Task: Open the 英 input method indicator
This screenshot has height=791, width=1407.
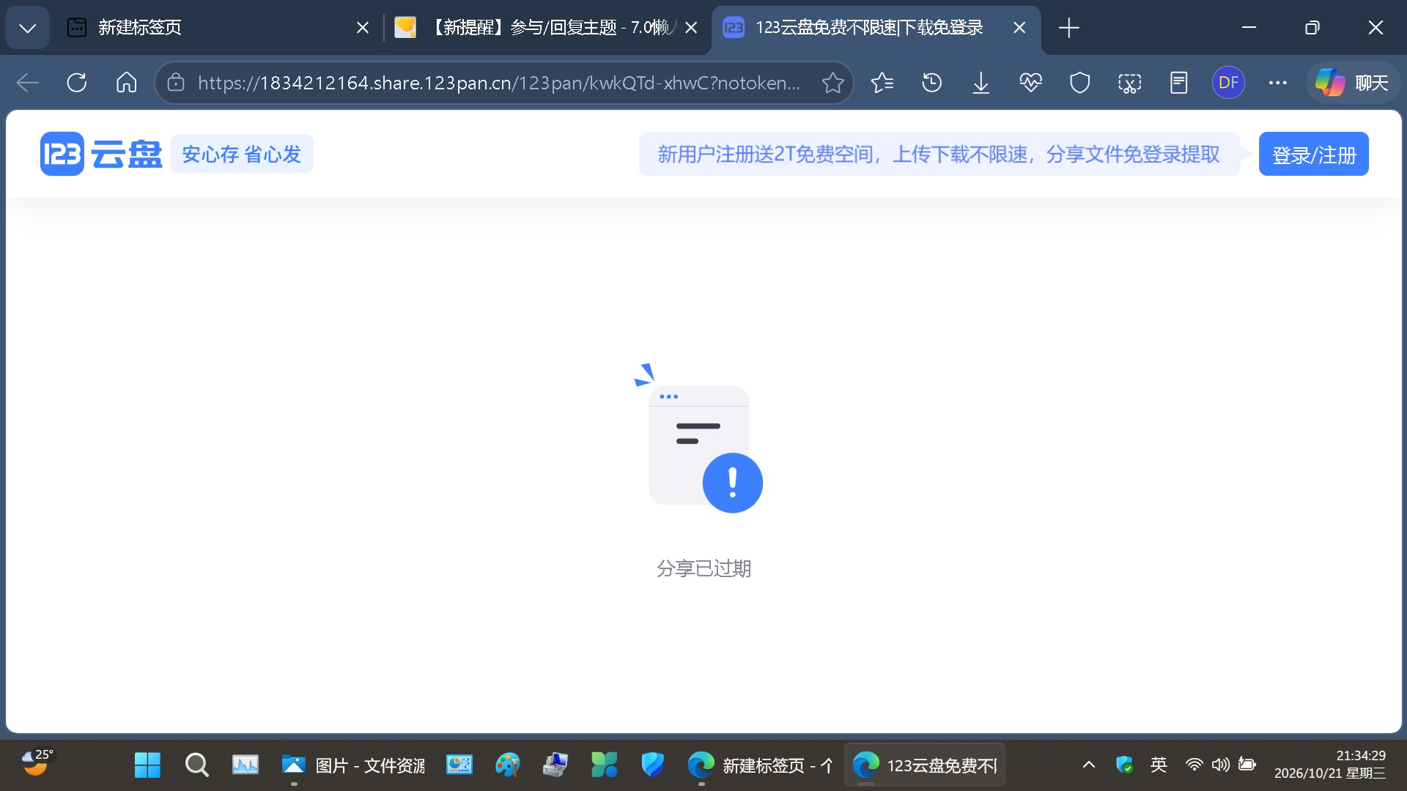Action: pyautogui.click(x=1159, y=765)
